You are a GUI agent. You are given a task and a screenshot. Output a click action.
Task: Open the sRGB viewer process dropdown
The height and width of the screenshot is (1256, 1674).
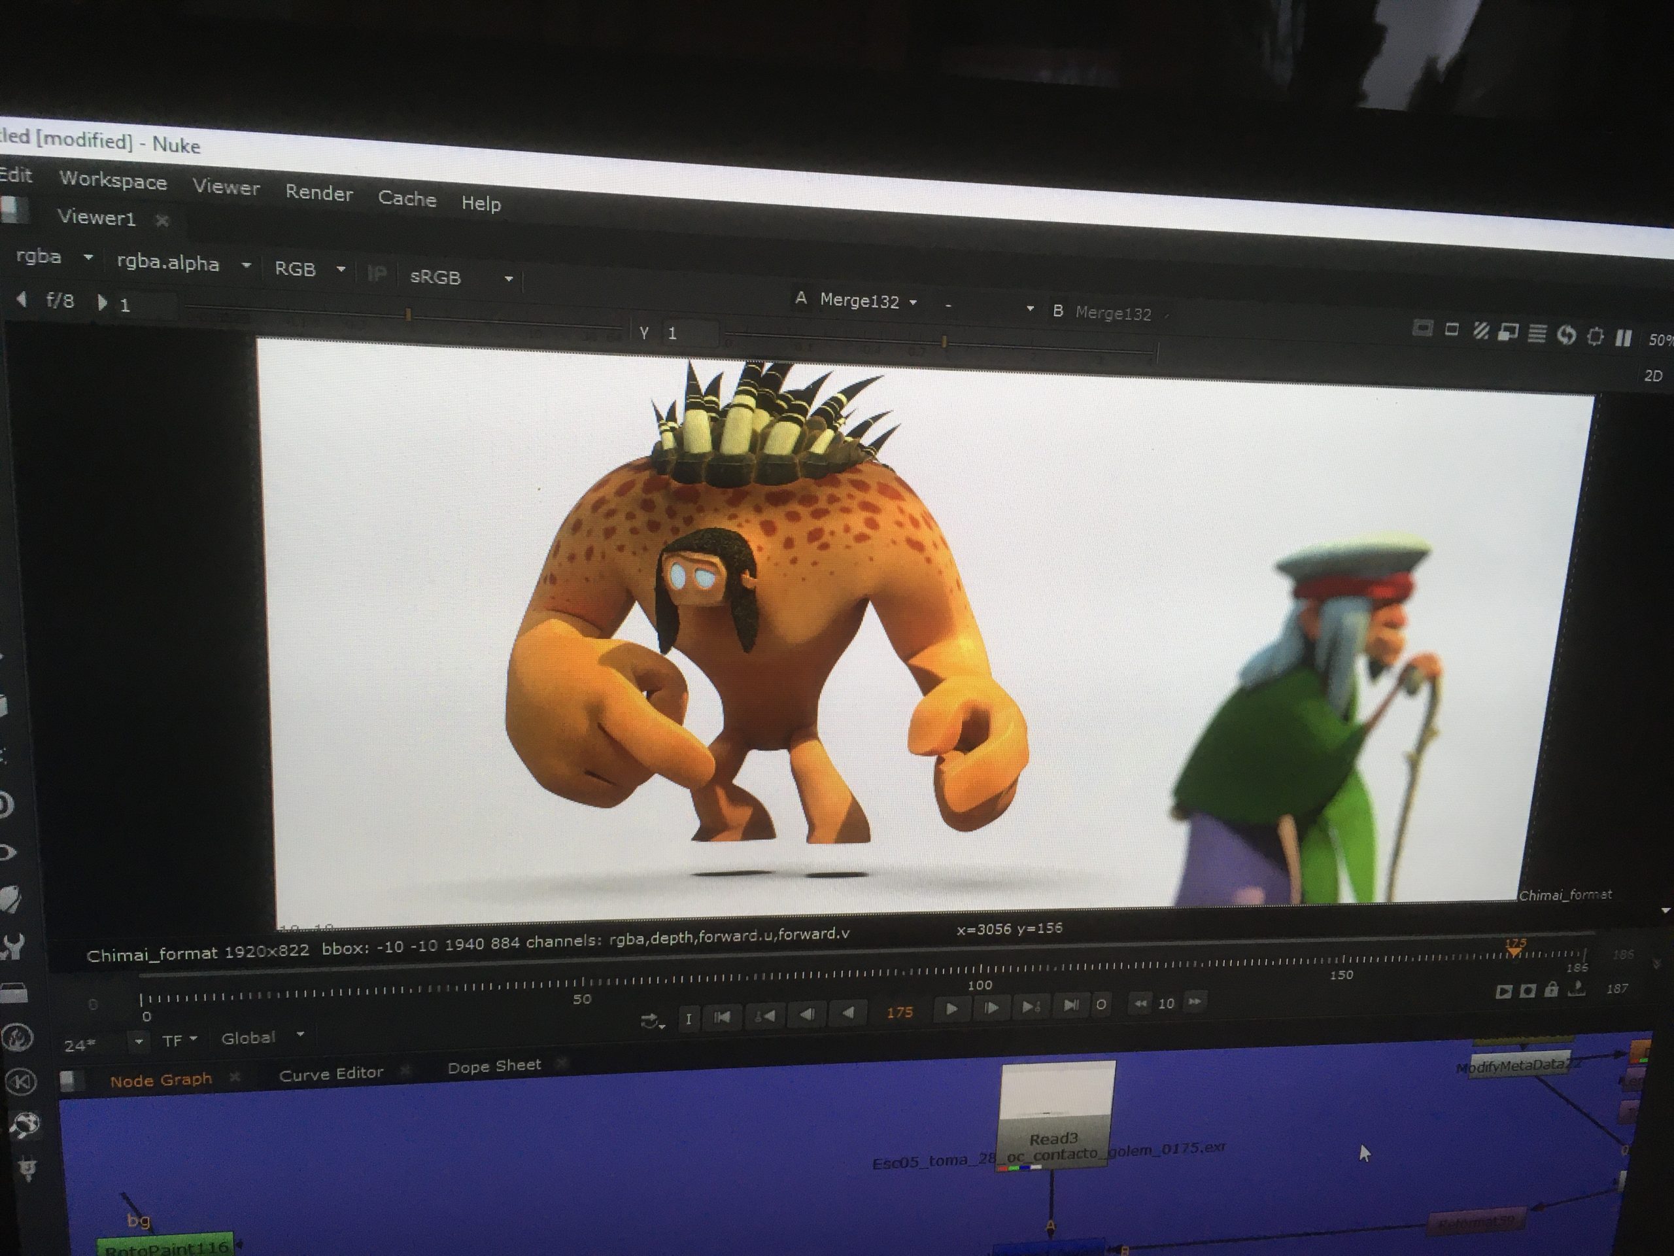(462, 277)
